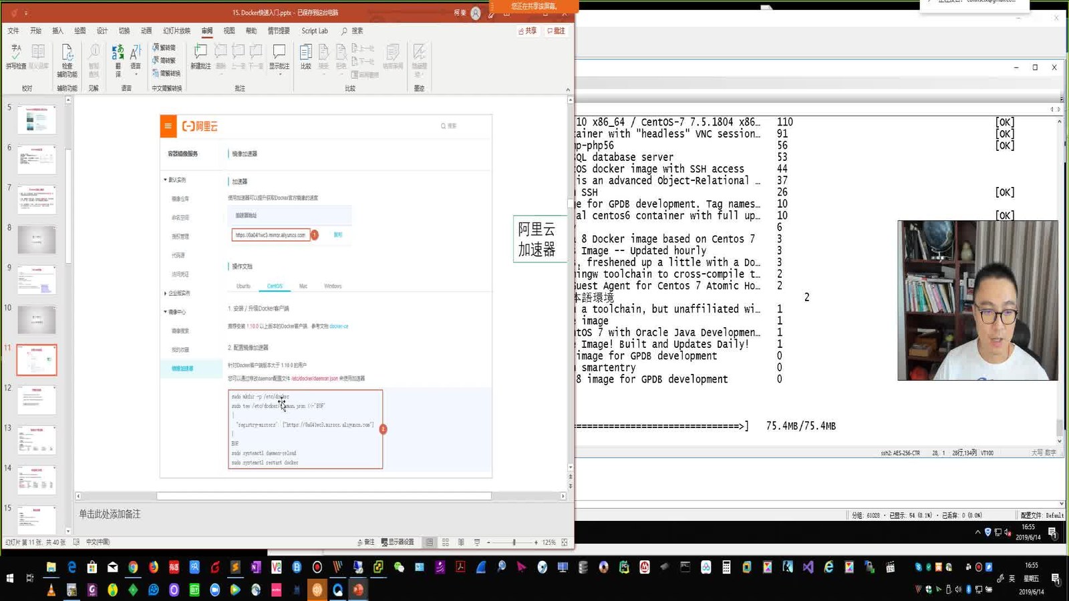Select slide 5 thumbnail

click(x=37, y=120)
